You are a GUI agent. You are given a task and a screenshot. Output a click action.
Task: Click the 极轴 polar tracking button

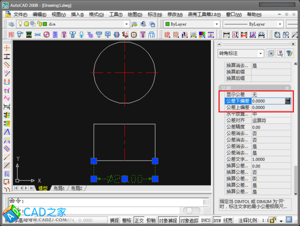click(151, 220)
